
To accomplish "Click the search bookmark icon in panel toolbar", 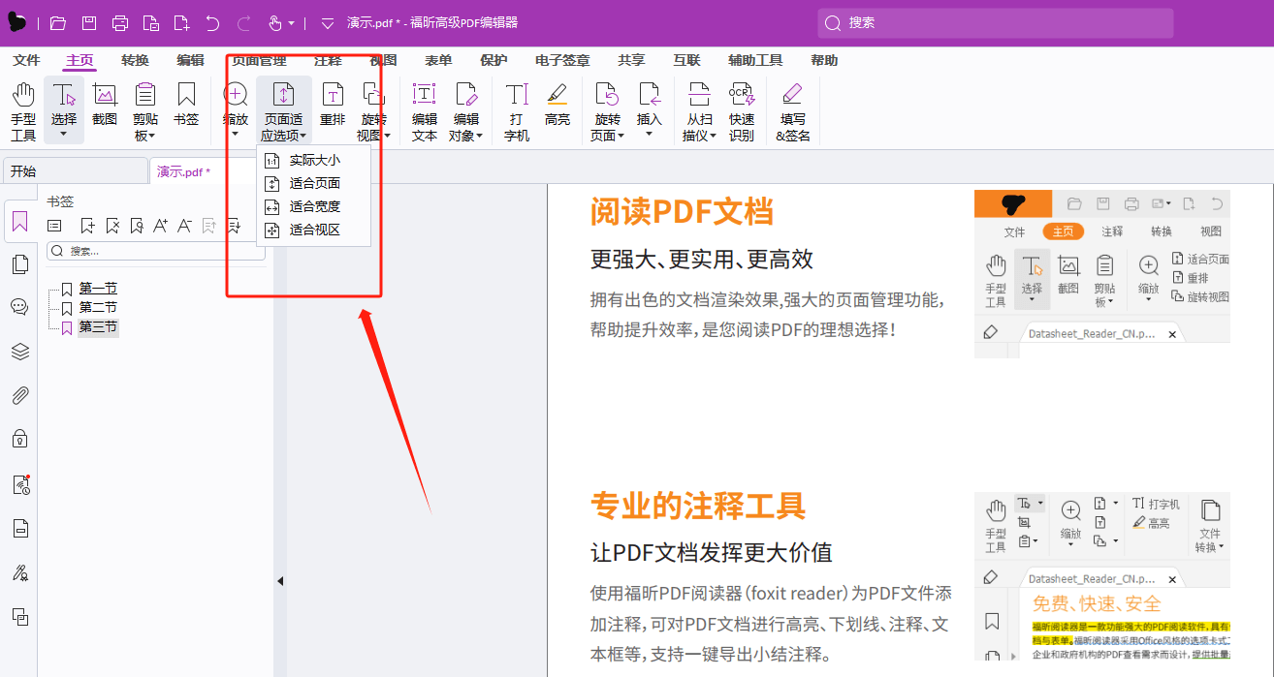I will tap(137, 226).
